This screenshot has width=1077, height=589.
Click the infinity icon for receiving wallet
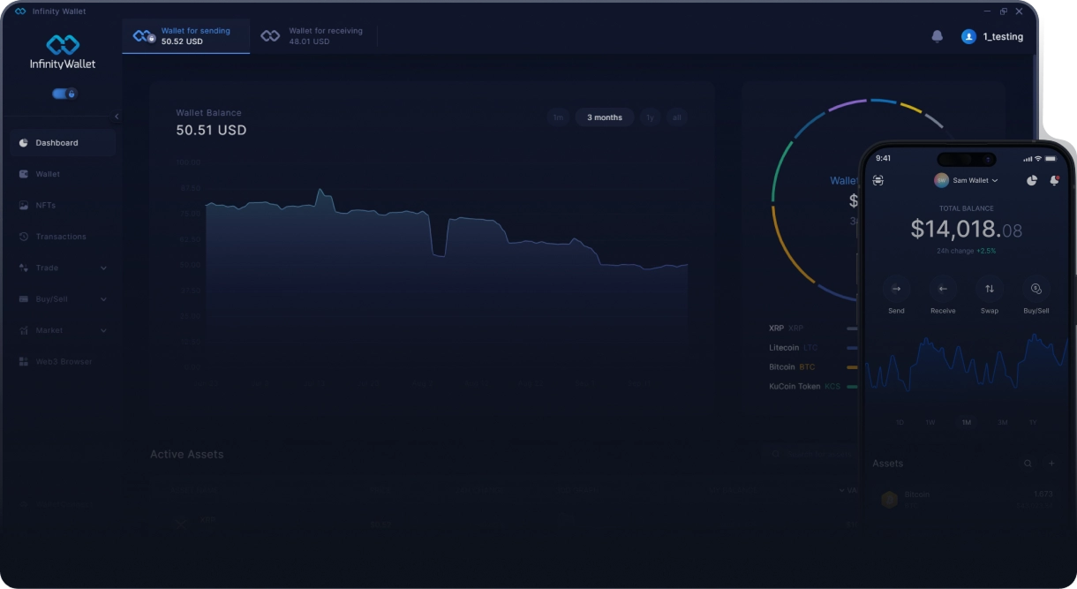tap(270, 36)
